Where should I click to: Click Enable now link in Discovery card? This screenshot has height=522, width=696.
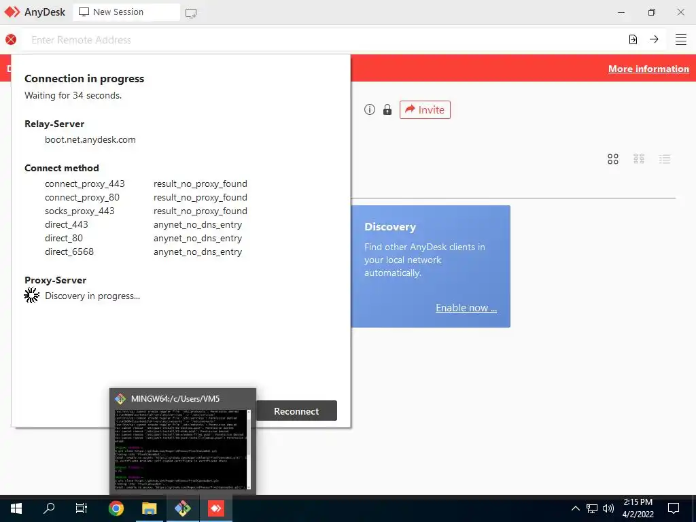(466, 308)
